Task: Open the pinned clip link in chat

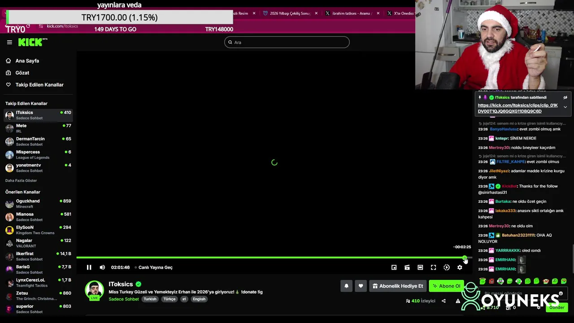Action: 517,108
